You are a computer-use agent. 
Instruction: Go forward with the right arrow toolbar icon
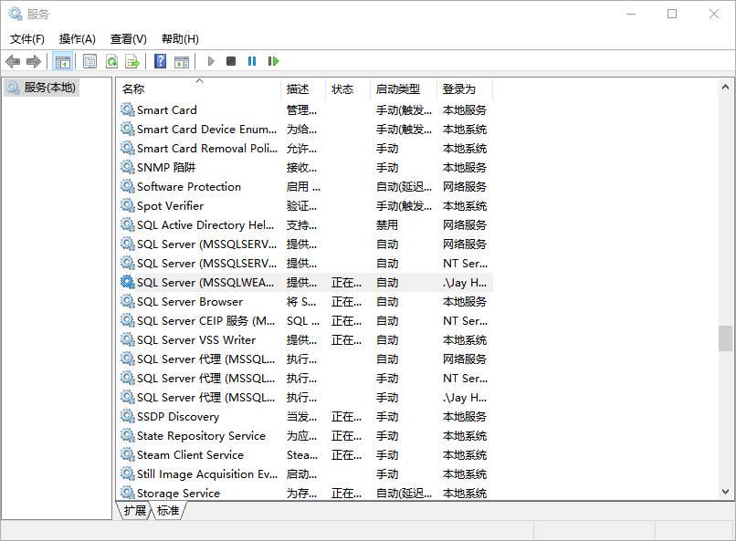click(33, 61)
